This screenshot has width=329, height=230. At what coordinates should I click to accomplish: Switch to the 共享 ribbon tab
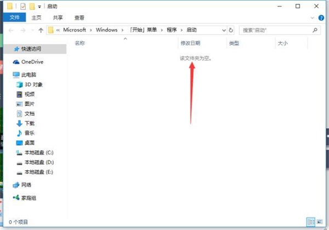tap(58, 18)
